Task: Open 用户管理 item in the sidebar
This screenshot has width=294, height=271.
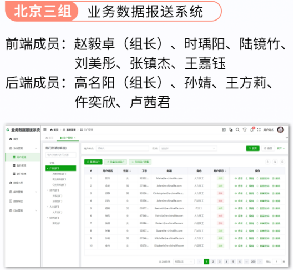Action: click(x=23, y=157)
